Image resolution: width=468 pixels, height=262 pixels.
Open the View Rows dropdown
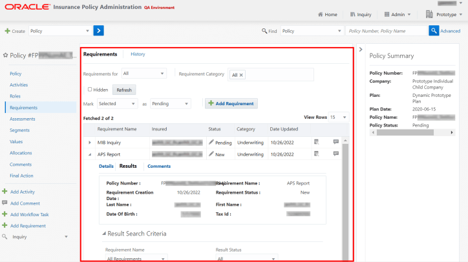pyautogui.click(x=339, y=117)
